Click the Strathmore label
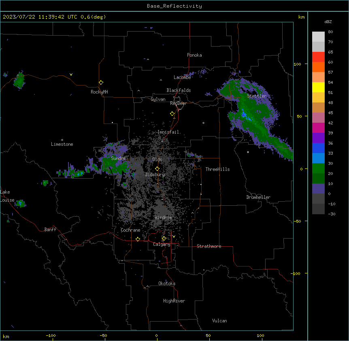349x341 pixels. (x=209, y=246)
